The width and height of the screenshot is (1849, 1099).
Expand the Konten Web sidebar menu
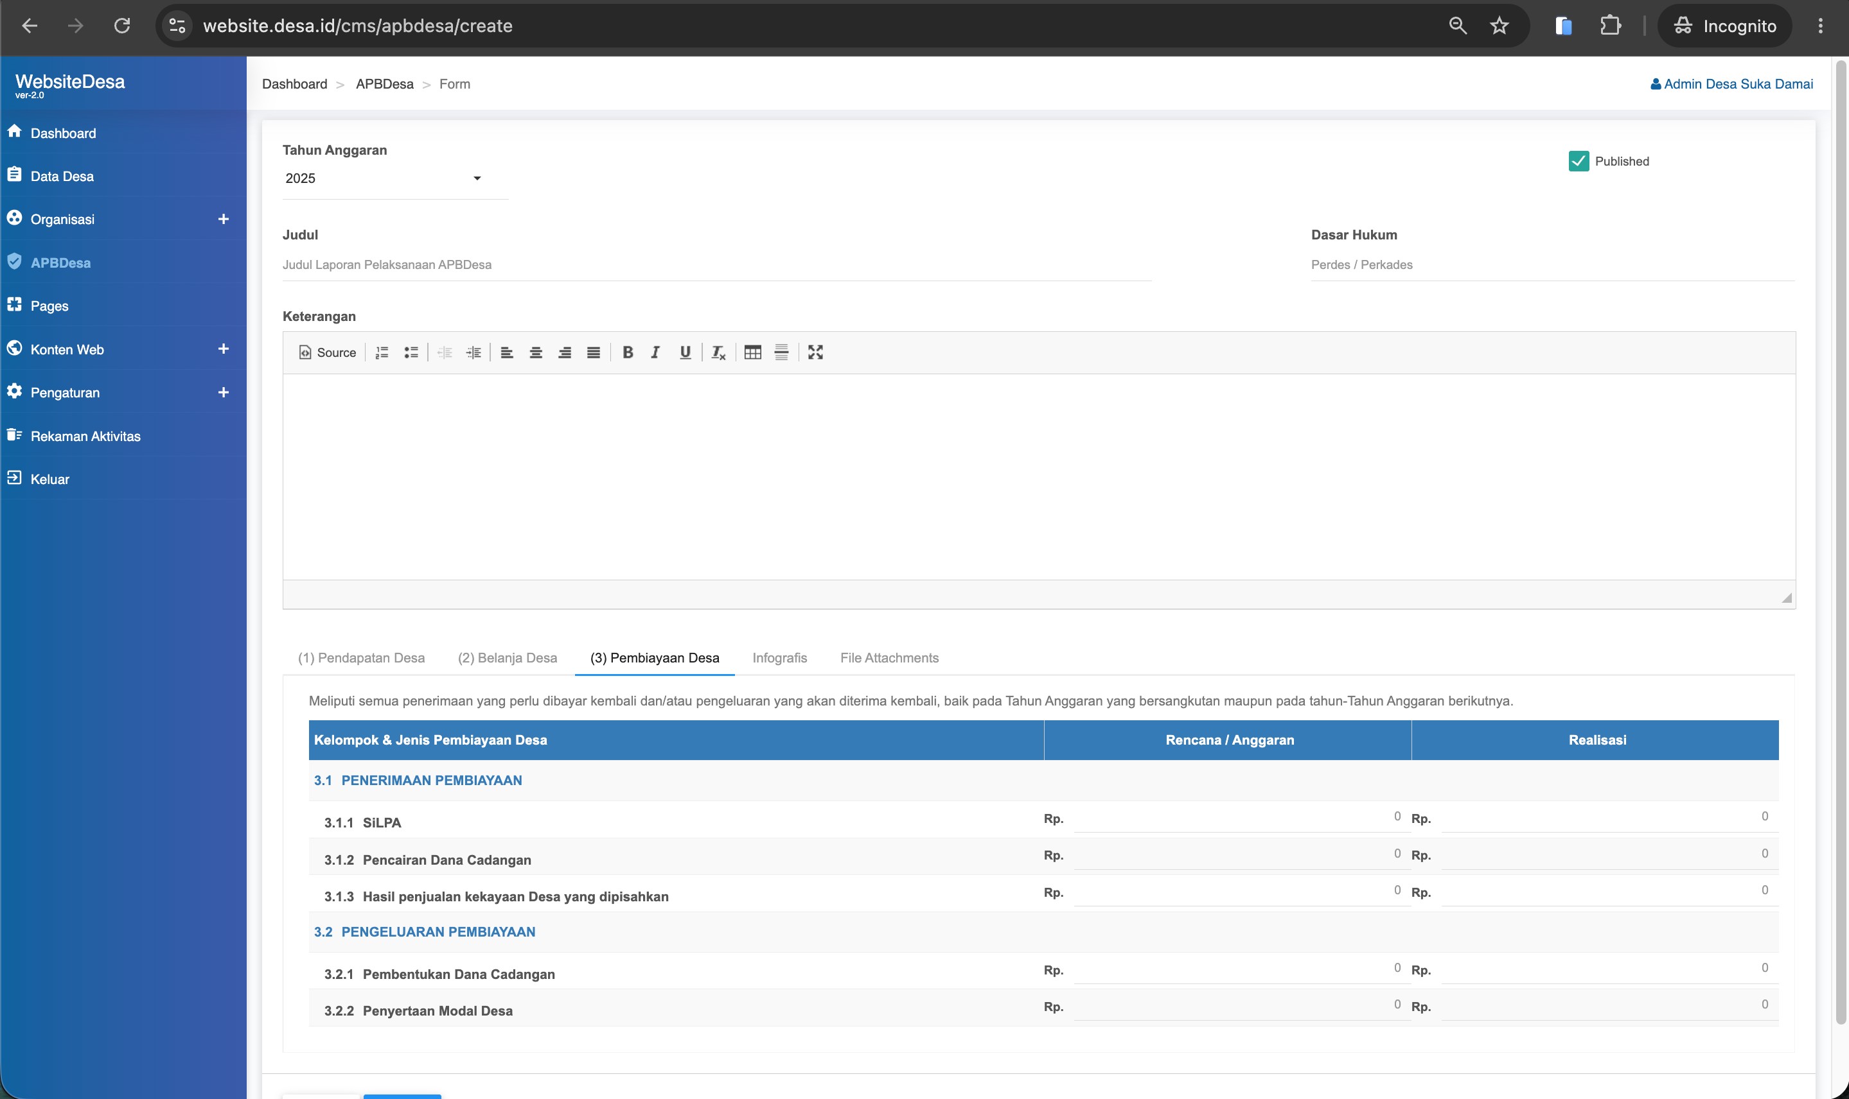tap(223, 349)
